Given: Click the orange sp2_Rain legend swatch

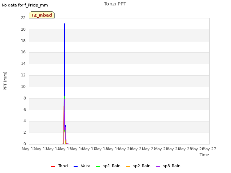Looking at the screenshot, I should pos(128,167).
